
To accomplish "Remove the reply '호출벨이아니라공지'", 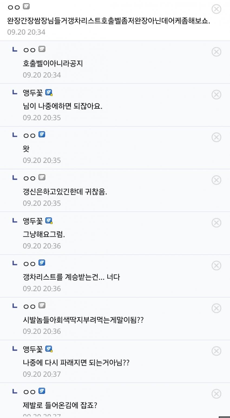I will click(x=216, y=52).
